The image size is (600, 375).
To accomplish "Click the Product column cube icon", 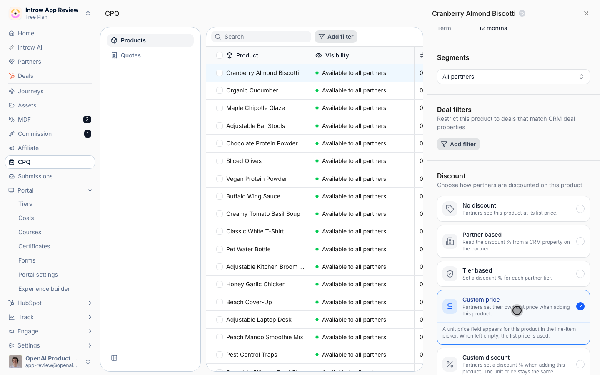I will 230,55.
